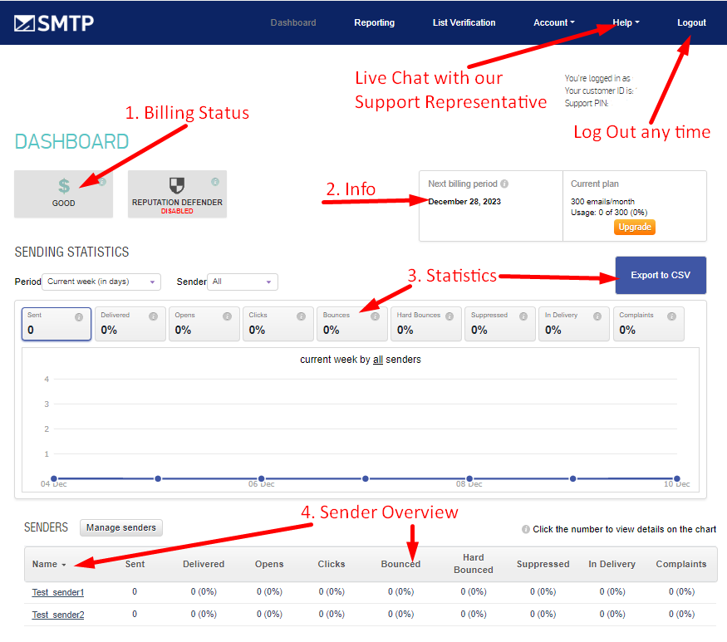Viewport: 727px width, 642px height.
Task: Open the Test_sender1 link
Action: (58, 592)
